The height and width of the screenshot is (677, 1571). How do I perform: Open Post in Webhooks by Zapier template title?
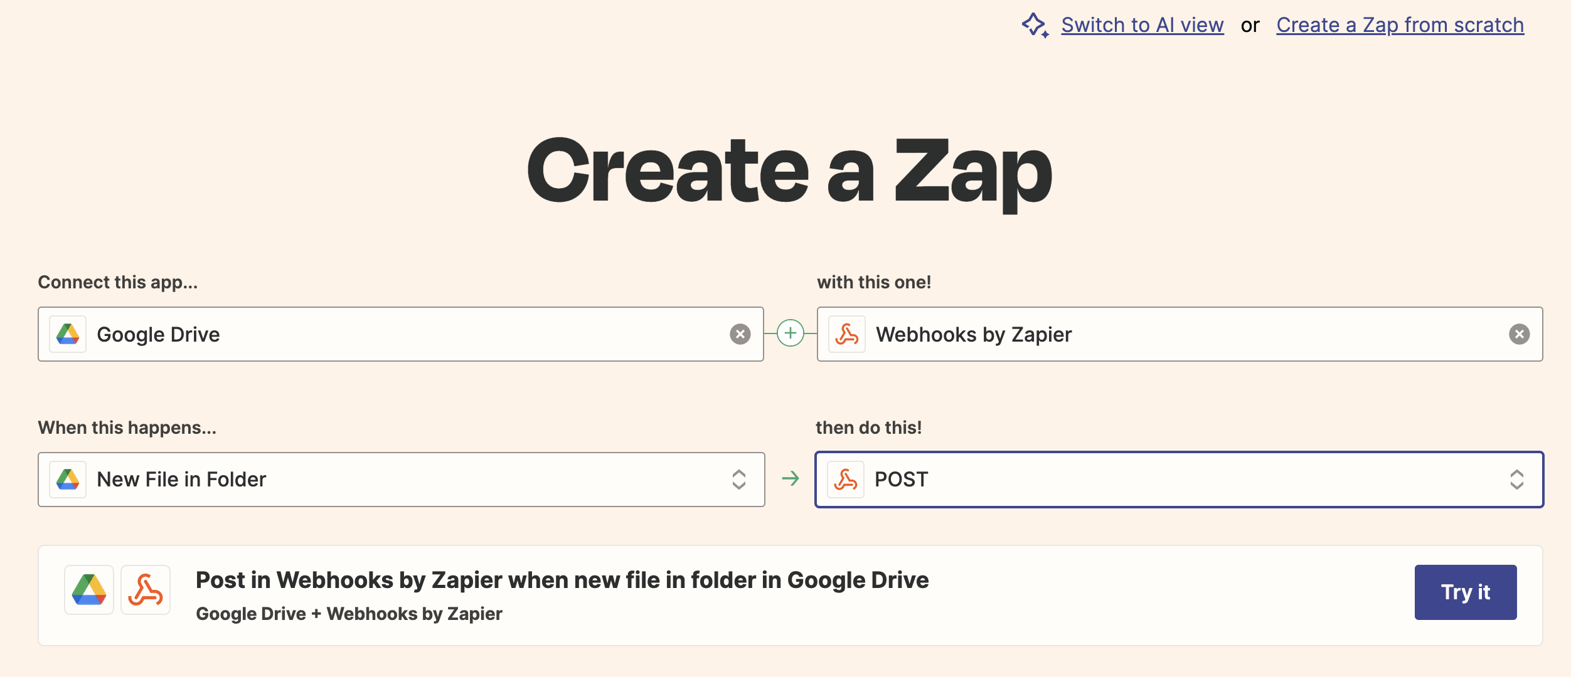[x=562, y=580]
